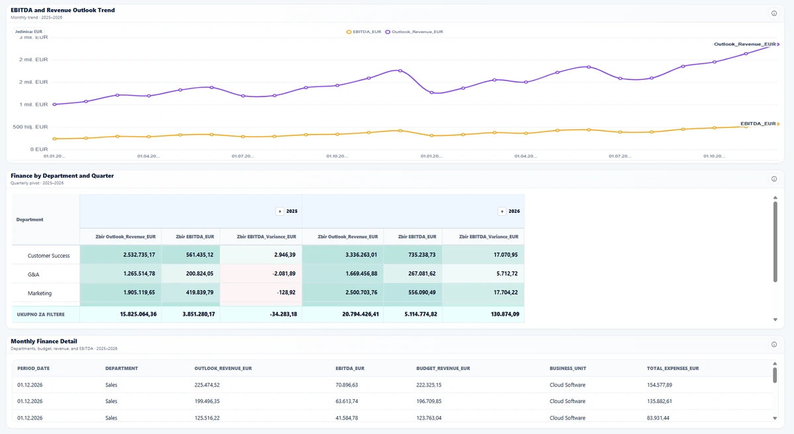
Task: Click the pivot table vertical scrollbar thumb
Action: [775, 242]
